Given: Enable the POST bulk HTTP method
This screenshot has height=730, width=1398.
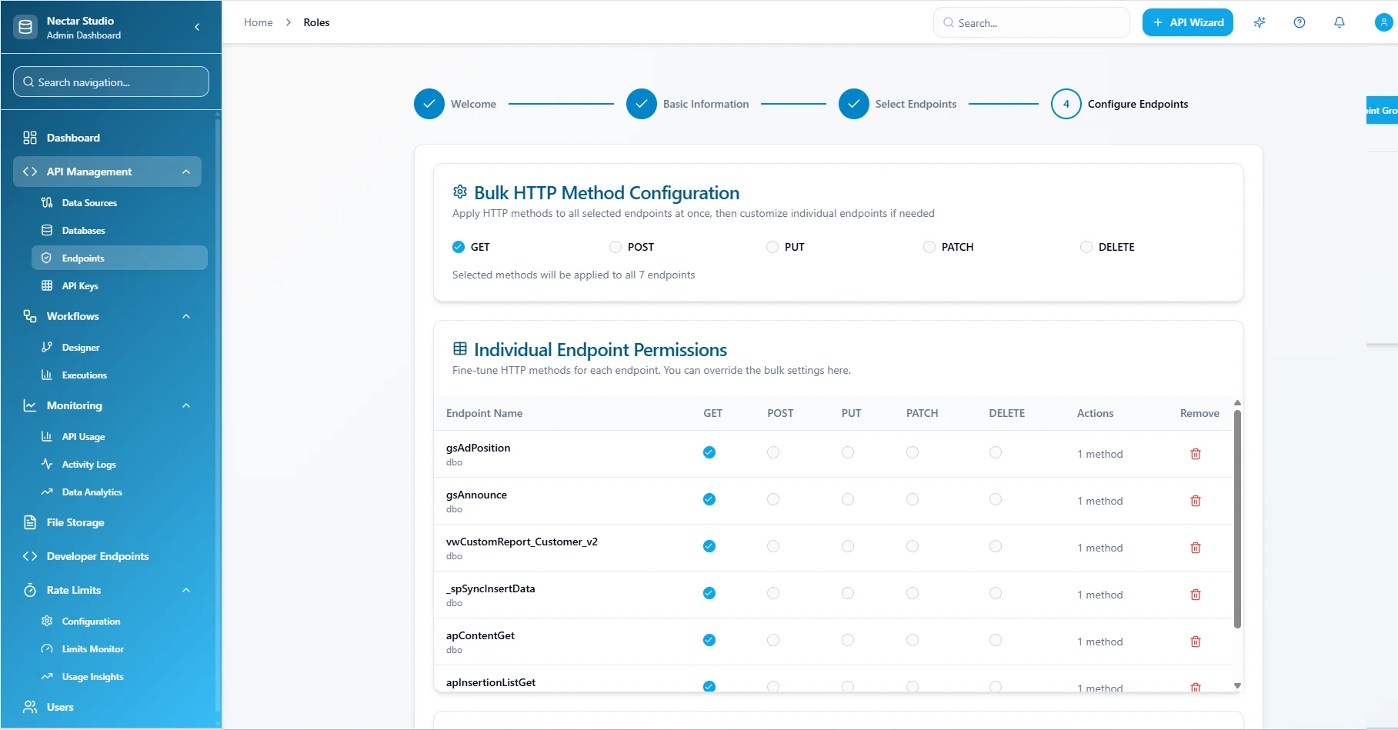Looking at the screenshot, I should point(615,247).
